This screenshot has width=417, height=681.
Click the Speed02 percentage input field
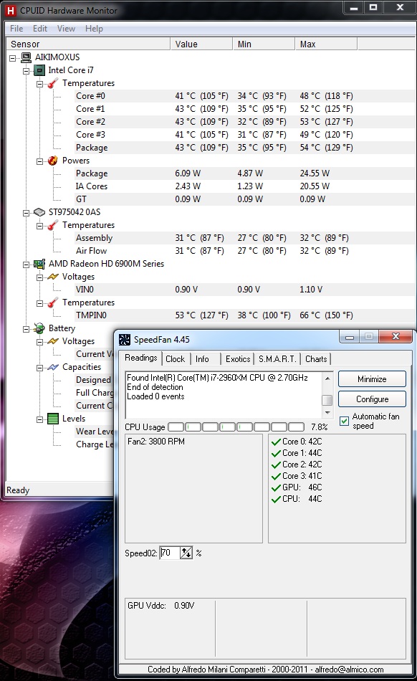point(170,553)
